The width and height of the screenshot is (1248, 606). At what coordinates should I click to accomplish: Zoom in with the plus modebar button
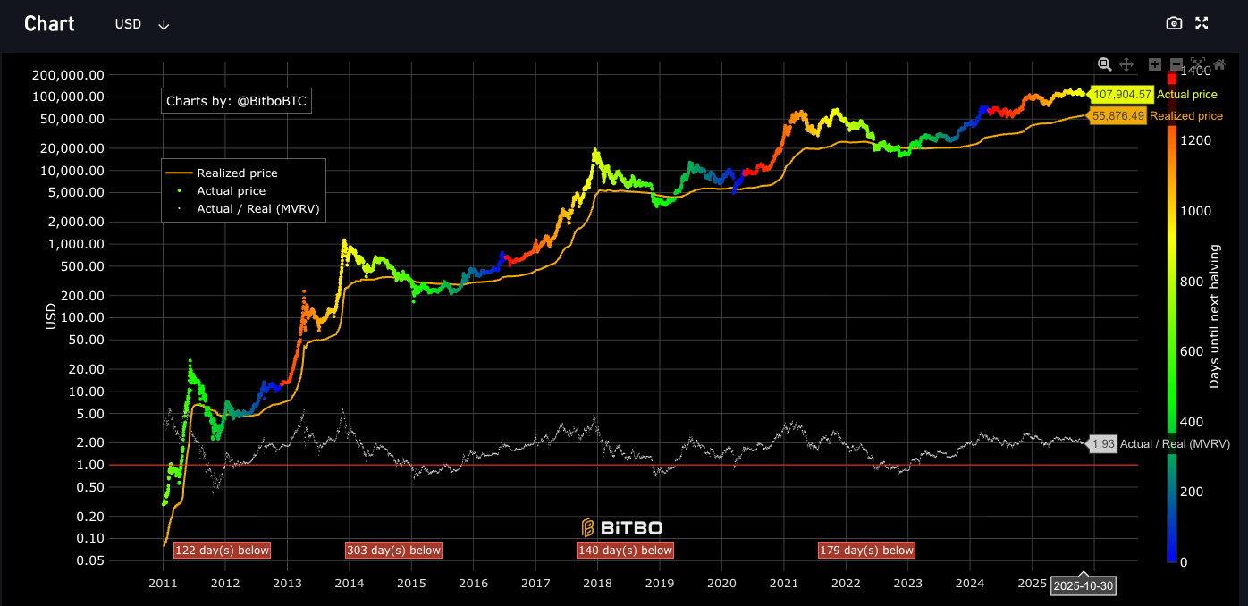1155,64
